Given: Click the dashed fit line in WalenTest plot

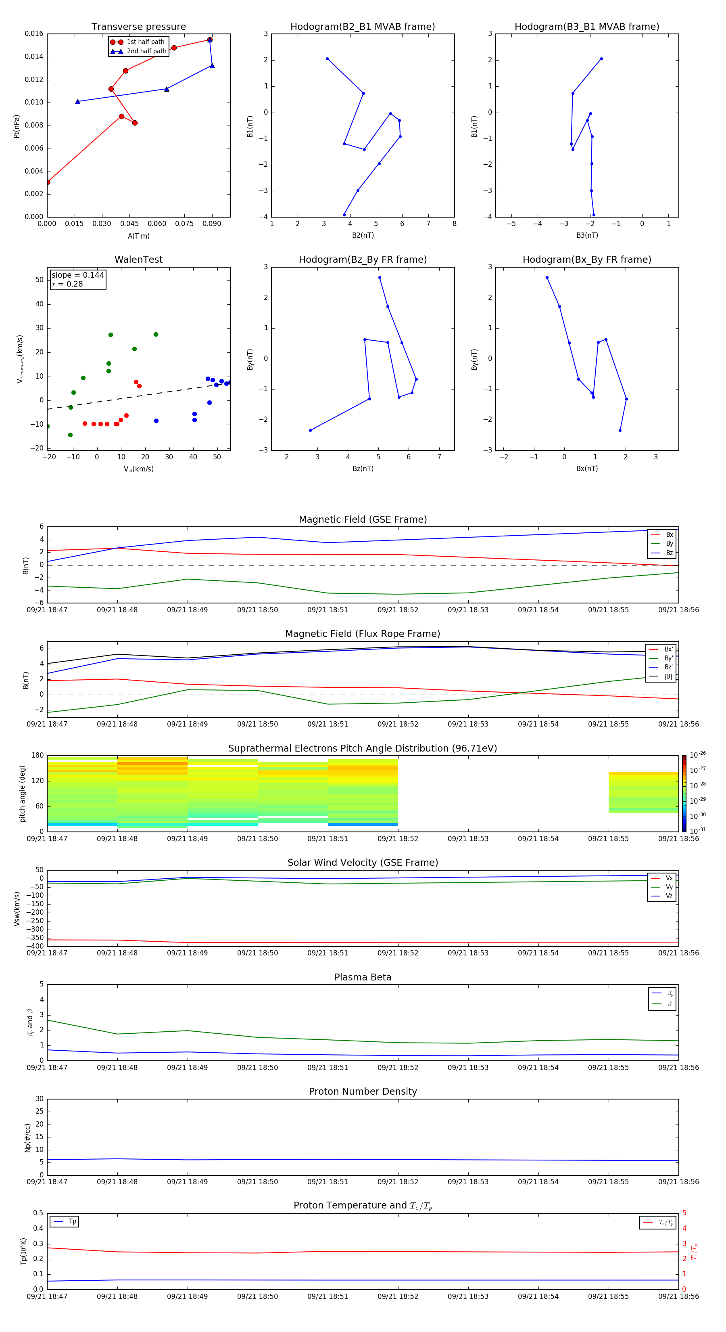Looking at the screenshot, I should (x=138, y=396).
